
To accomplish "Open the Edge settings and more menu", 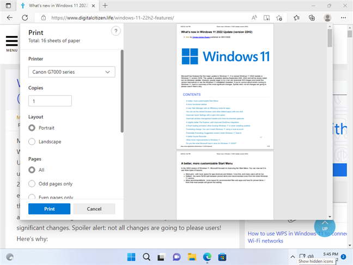I will tap(343, 17).
